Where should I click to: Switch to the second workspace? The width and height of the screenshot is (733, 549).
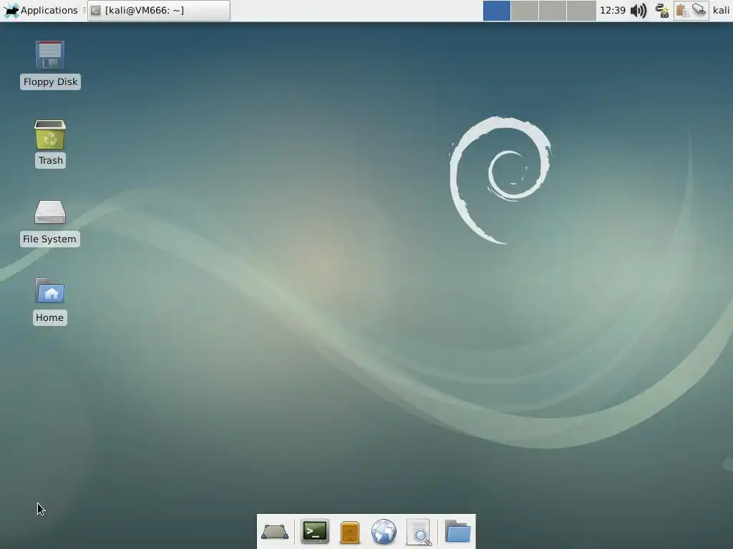[525, 10]
